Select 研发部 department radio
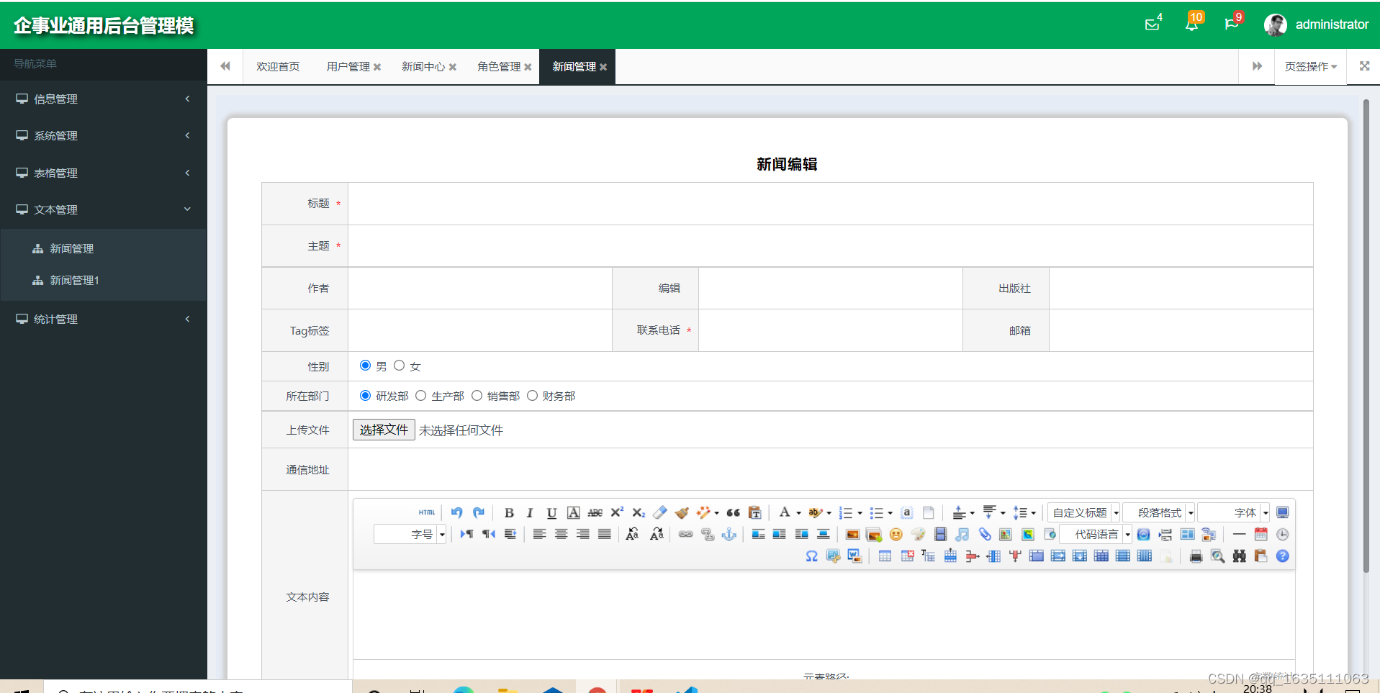 pyautogui.click(x=365, y=395)
